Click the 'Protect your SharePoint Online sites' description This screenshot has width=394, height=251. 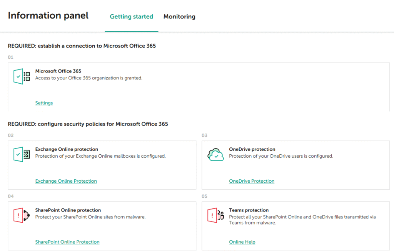(x=90, y=217)
